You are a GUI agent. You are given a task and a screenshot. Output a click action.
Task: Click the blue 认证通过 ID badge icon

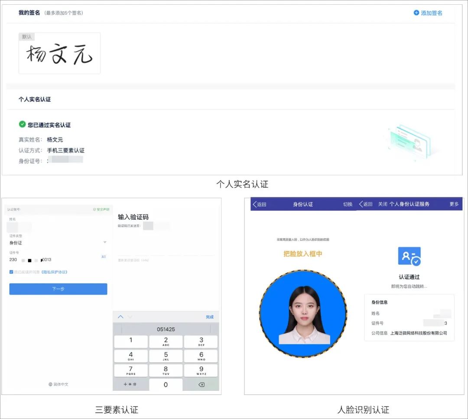pyautogui.click(x=409, y=257)
